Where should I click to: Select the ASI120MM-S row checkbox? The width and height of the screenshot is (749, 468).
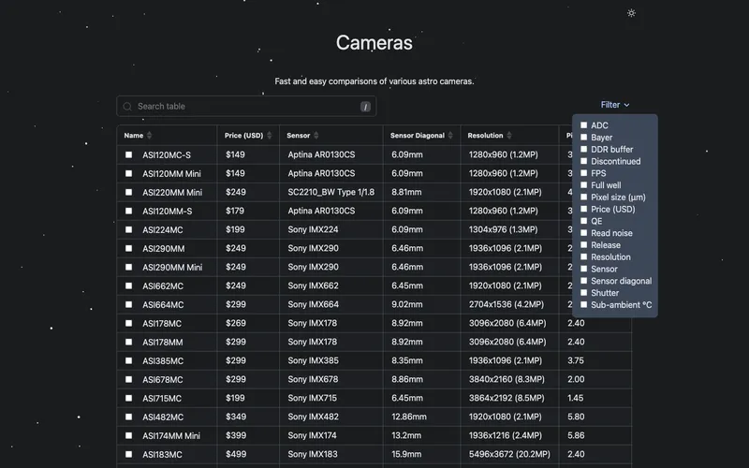pos(128,211)
